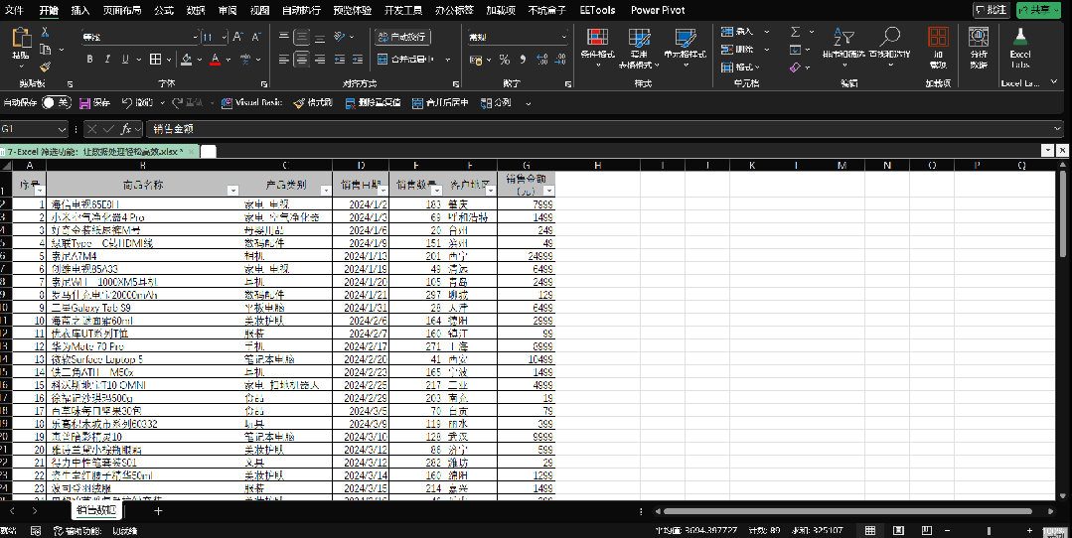Screen dimensions: 1072x538
Task: Expand the Name Box dropdown
Action: [x=62, y=129]
